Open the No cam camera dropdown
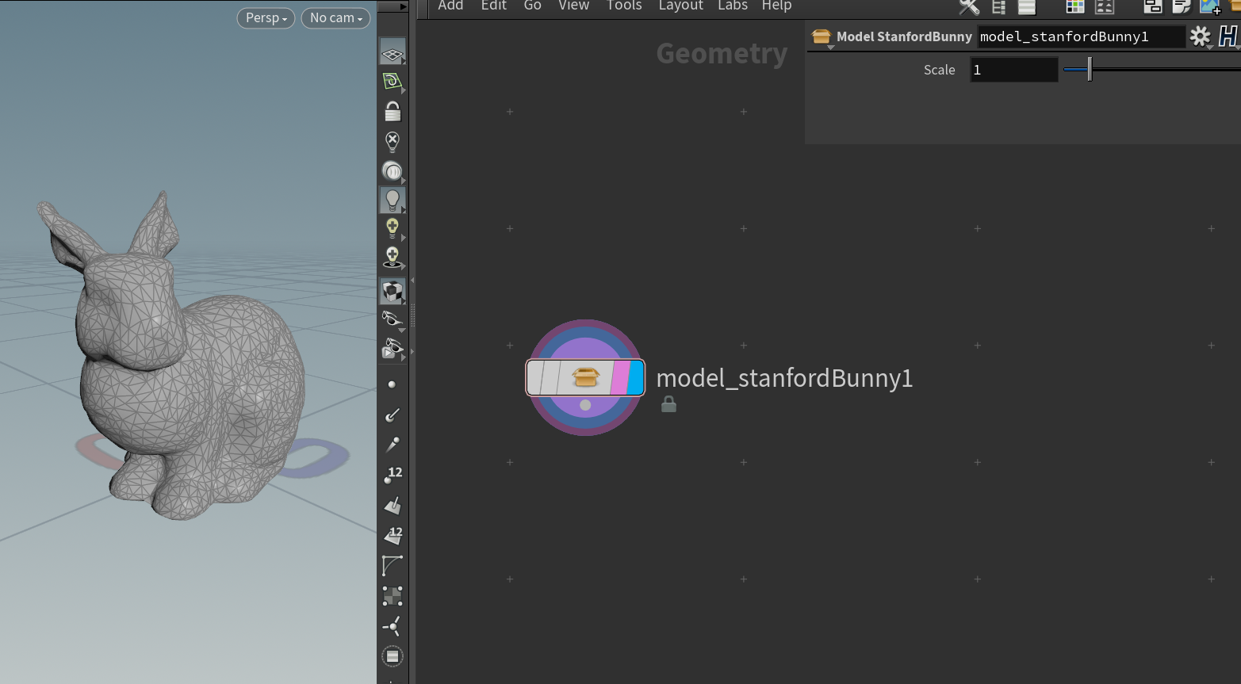1241x684 pixels. point(335,17)
